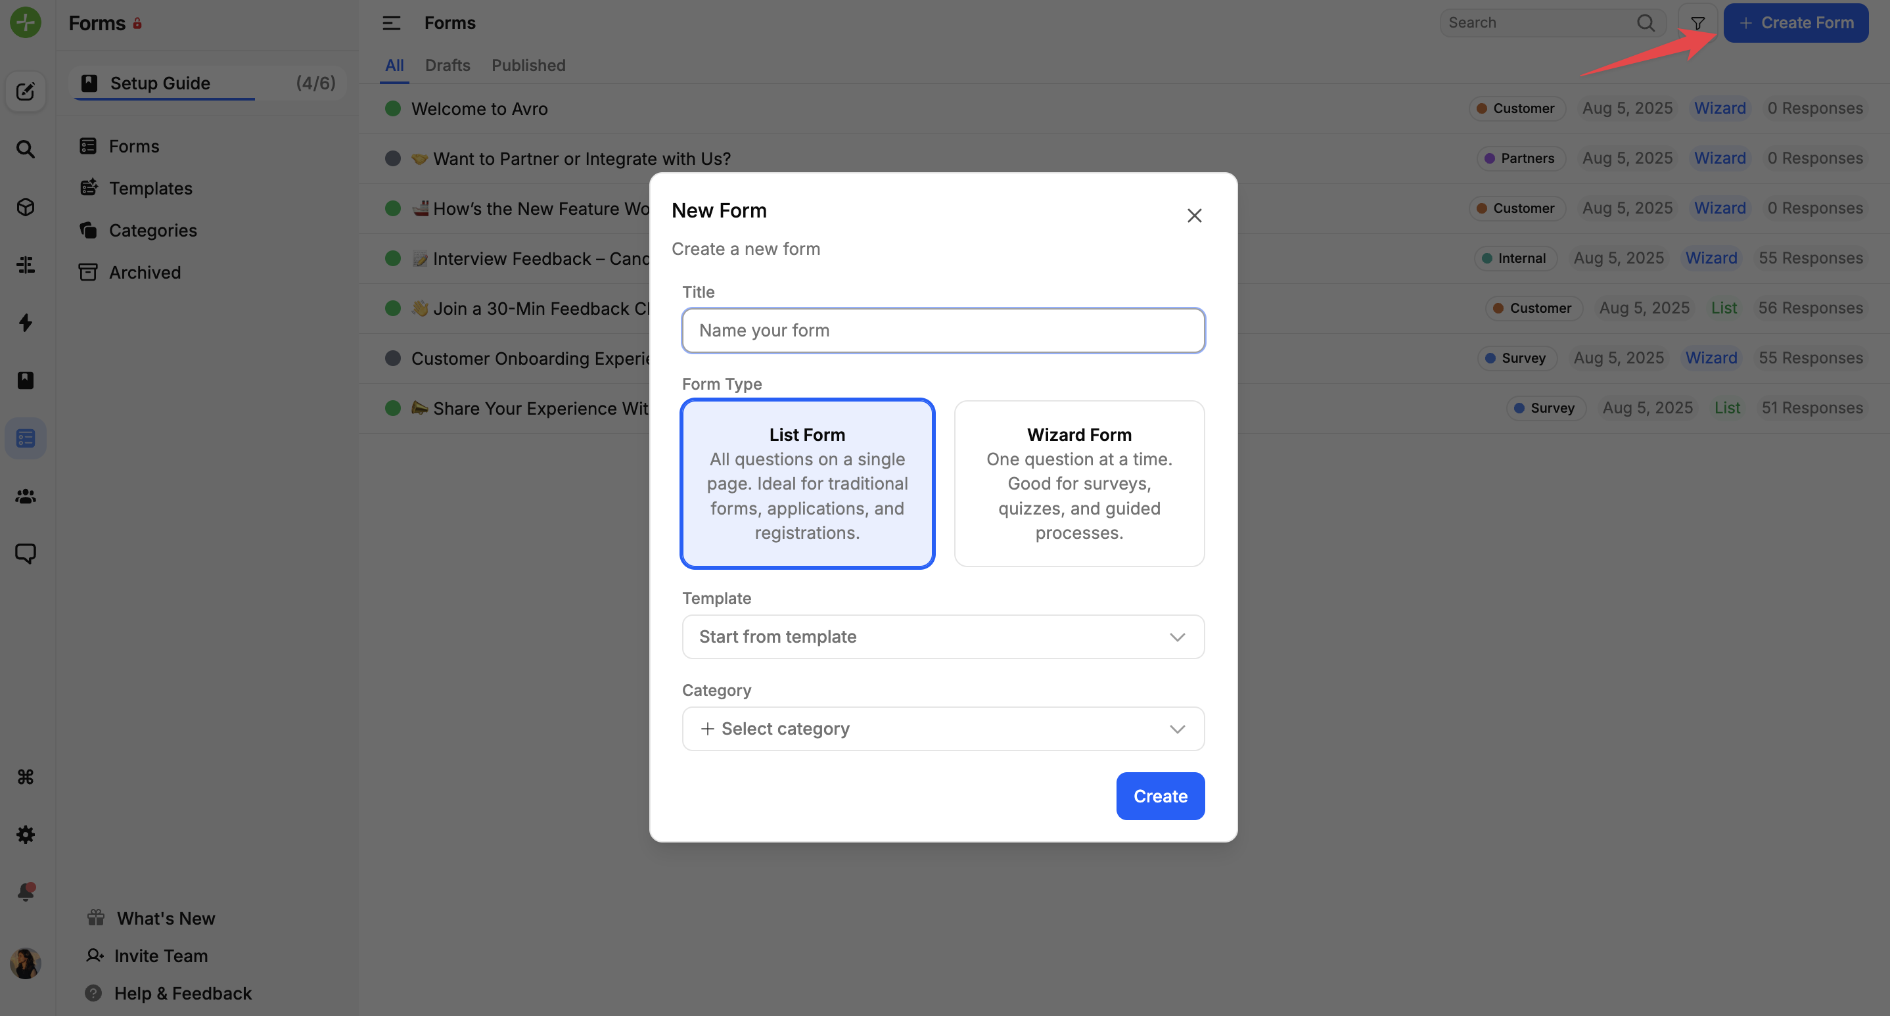Select the forms icon in left rail
This screenshot has width=1890, height=1016.
(x=26, y=439)
